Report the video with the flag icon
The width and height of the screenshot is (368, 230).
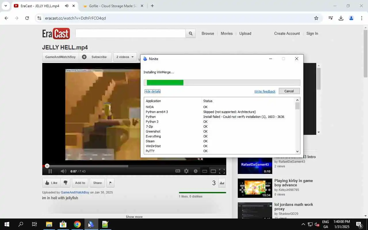110,183
